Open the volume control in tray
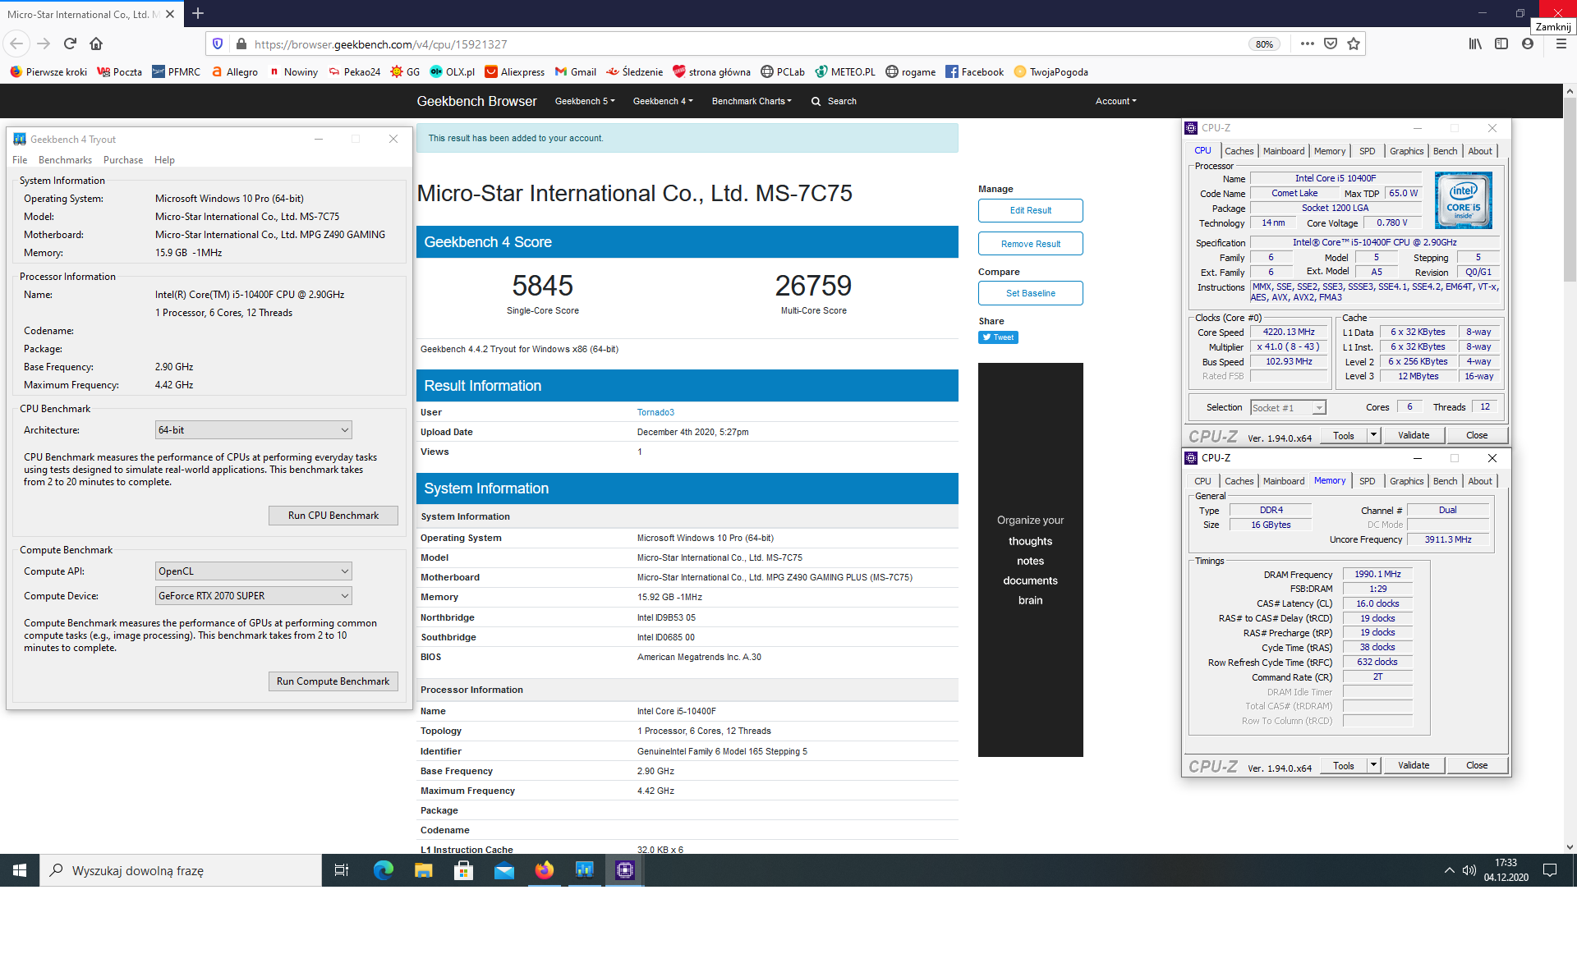Screen dimensions: 1577x954 1469,870
